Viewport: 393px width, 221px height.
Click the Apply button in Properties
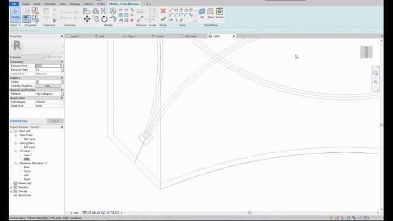55,121
